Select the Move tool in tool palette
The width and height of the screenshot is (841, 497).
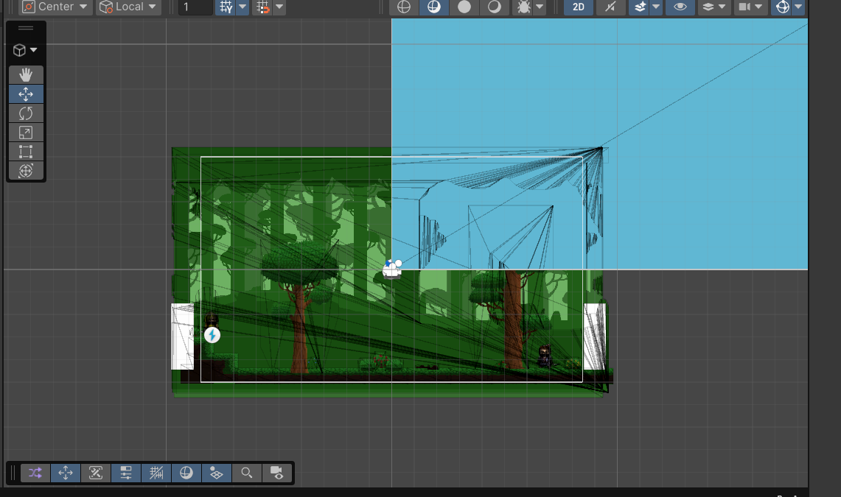tap(26, 94)
